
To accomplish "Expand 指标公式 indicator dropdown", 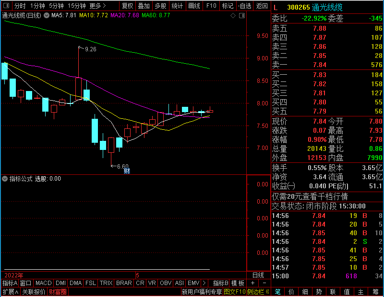I will [x=5, y=179].
